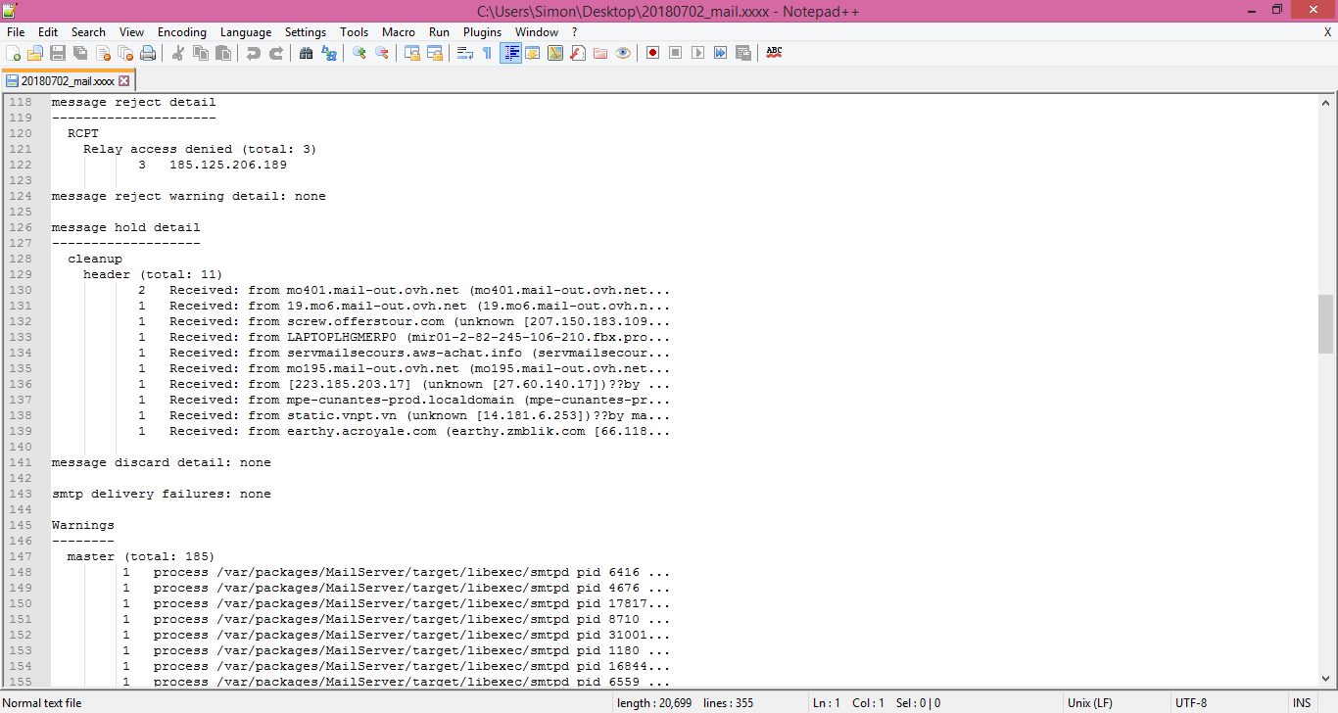This screenshot has width=1338, height=713.
Task: Open the Encoding menu
Action: pos(182,32)
